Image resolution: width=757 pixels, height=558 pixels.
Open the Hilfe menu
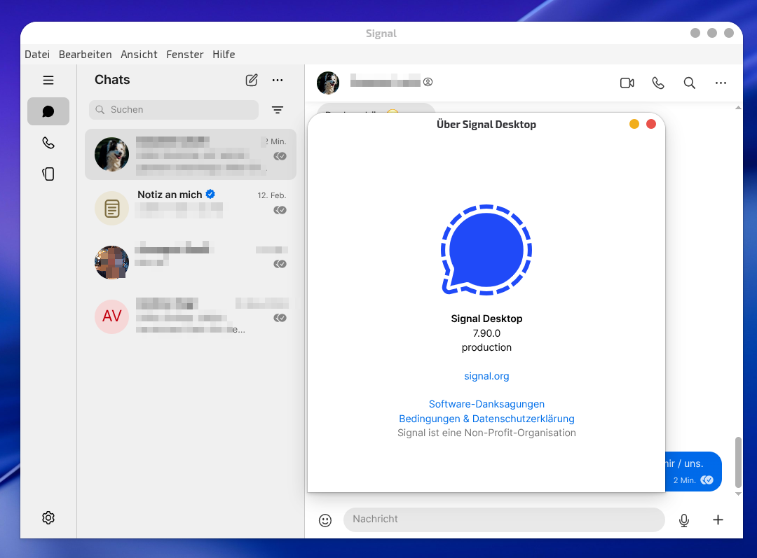pos(224,55)
